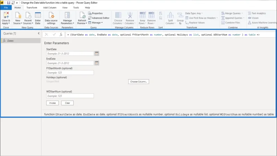Open the EndDate calendar picker

pyautogui.click(x=97, y=63)
